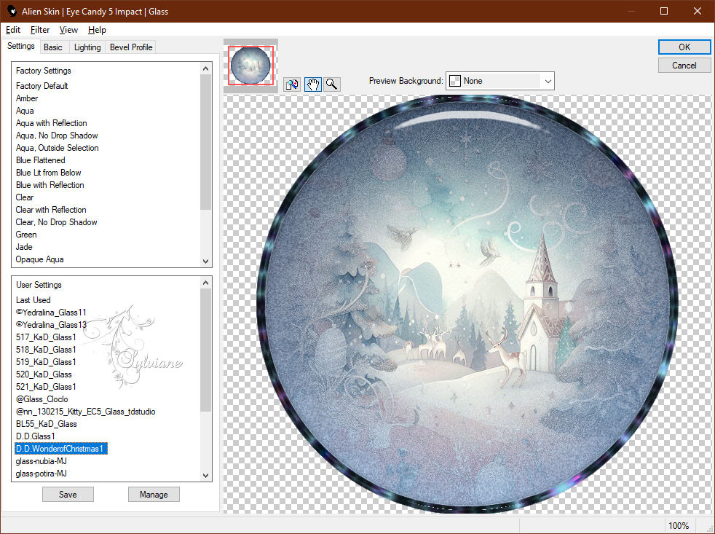Viewport: 715px width, 534px height.
Task: Open the Preview Background dropdown
Action: pos(499,81)
